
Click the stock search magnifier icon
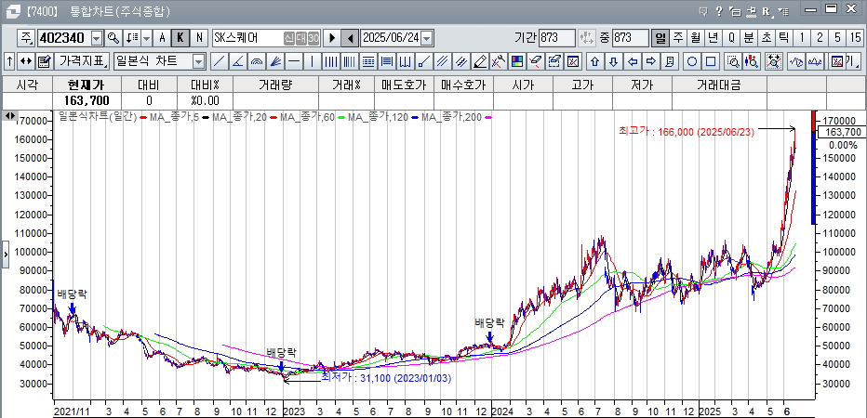[x=113, y=38]
